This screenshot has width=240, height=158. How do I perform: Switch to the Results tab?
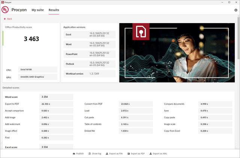(54, 10)
